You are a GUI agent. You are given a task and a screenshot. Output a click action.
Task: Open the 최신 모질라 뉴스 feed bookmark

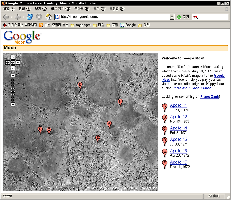(x=54, y=25)
